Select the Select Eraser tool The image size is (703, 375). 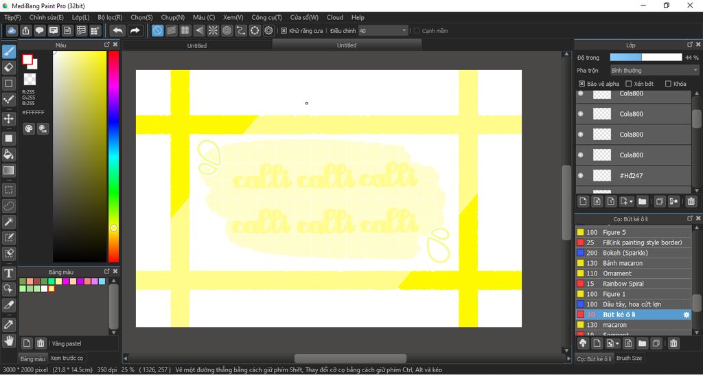click(x=9, y=253)
